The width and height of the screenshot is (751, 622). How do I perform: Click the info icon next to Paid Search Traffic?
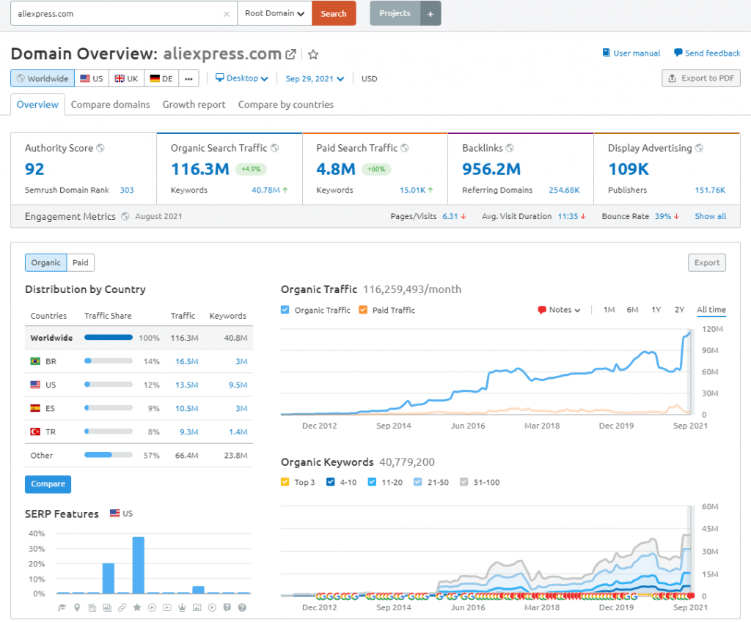[x=405, y=148]
